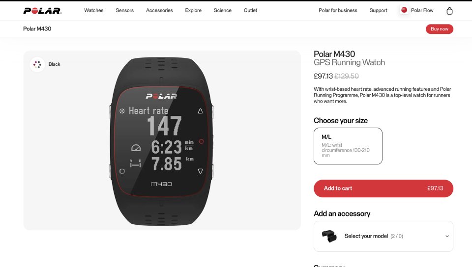Viewport: 472px width, 267px height.
Task: Click the Buy now button
Action: point(439,29)
